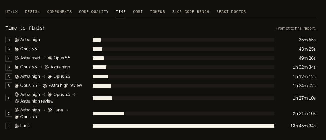The height and width of the screenshot is (140, 326).
Task: Click the knot logo beside Luna in row C
Action: coord(50,110)
